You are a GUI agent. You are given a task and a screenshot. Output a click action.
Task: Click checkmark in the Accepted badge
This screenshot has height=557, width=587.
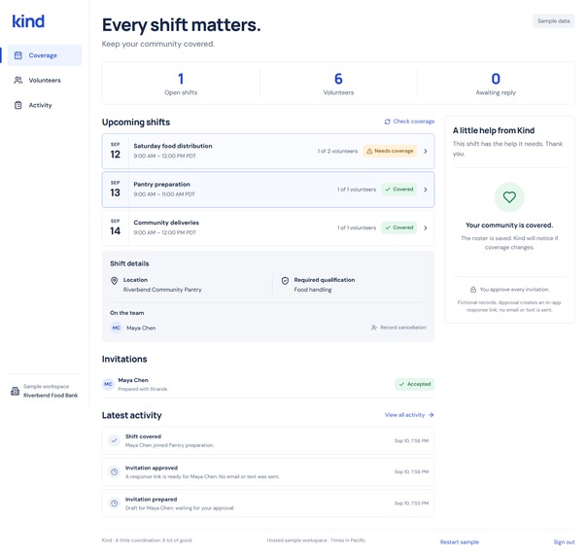click(x=401, y=384)
